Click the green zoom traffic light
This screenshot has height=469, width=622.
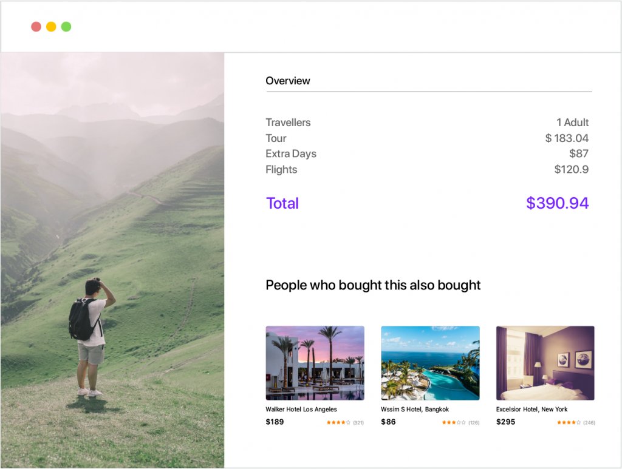click(66, 27)
